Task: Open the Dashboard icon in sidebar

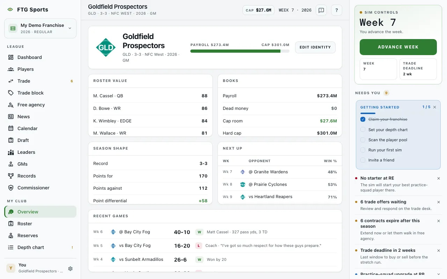Action: [x=11, y=57]
